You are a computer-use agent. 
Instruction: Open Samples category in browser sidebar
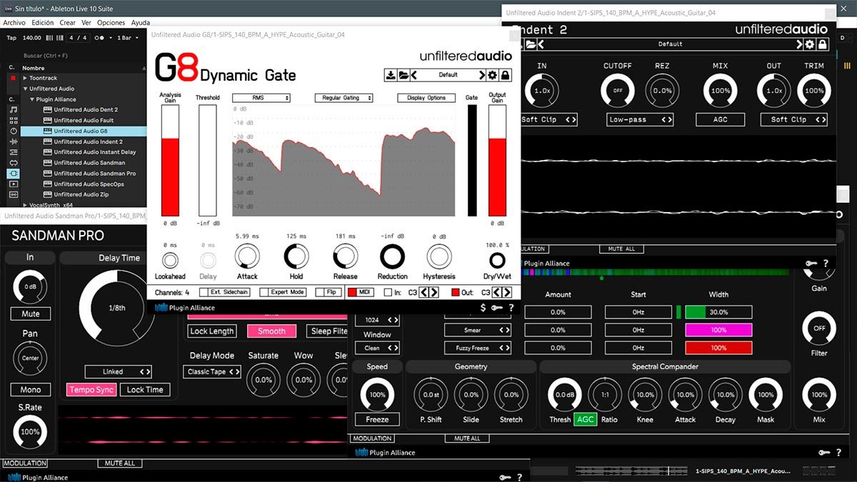coord(14,194)
